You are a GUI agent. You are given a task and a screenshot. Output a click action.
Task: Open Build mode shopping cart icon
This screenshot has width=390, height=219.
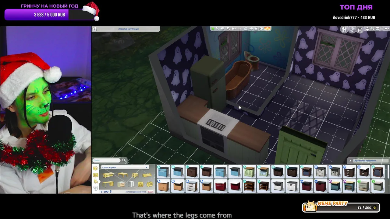[x=360, y=29]
